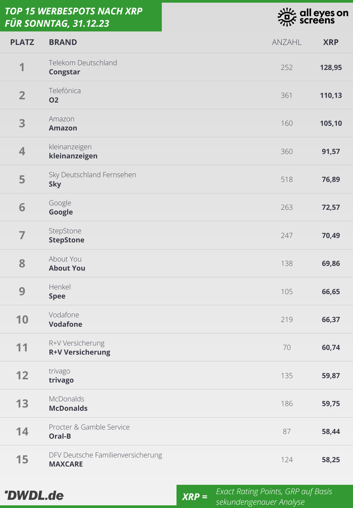Select the Congstar brand row
Viewport: 353px width, 508px height.
(x=176, y=67)
